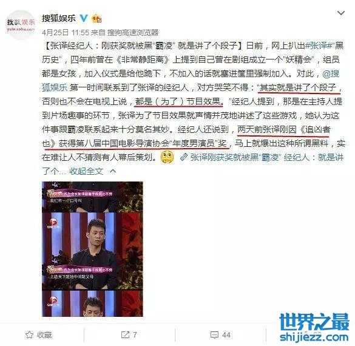
Task: Open the 搜狐娱乐 profile avatar
Action: [x=21, y=24]
